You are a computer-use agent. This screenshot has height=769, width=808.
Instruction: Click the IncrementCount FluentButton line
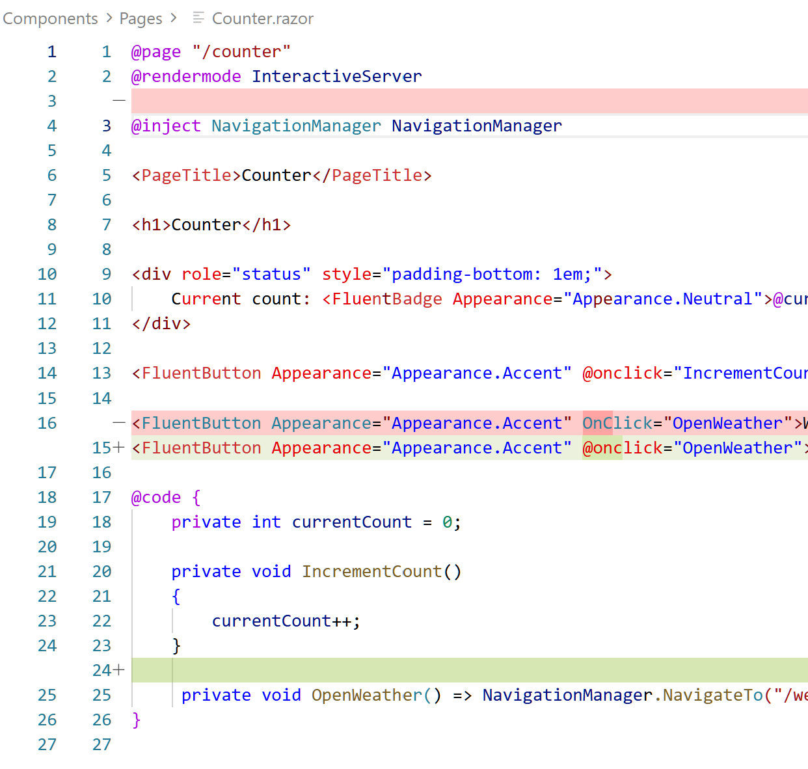coord(470,373)
